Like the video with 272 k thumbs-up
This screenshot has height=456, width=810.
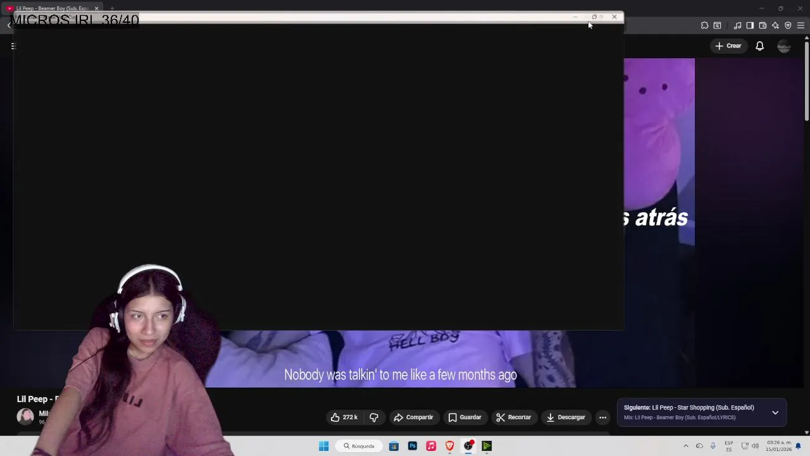tap(344, 417)
